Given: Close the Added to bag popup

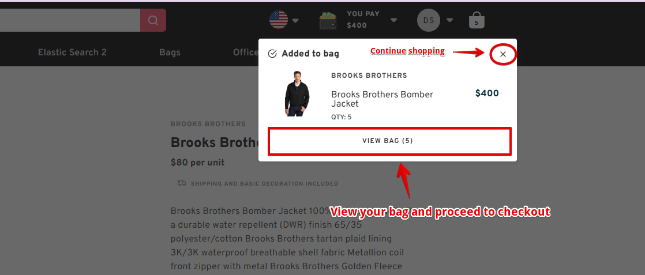Looking at the screenshot, I should pyautogui.click(x=502, y=54).
